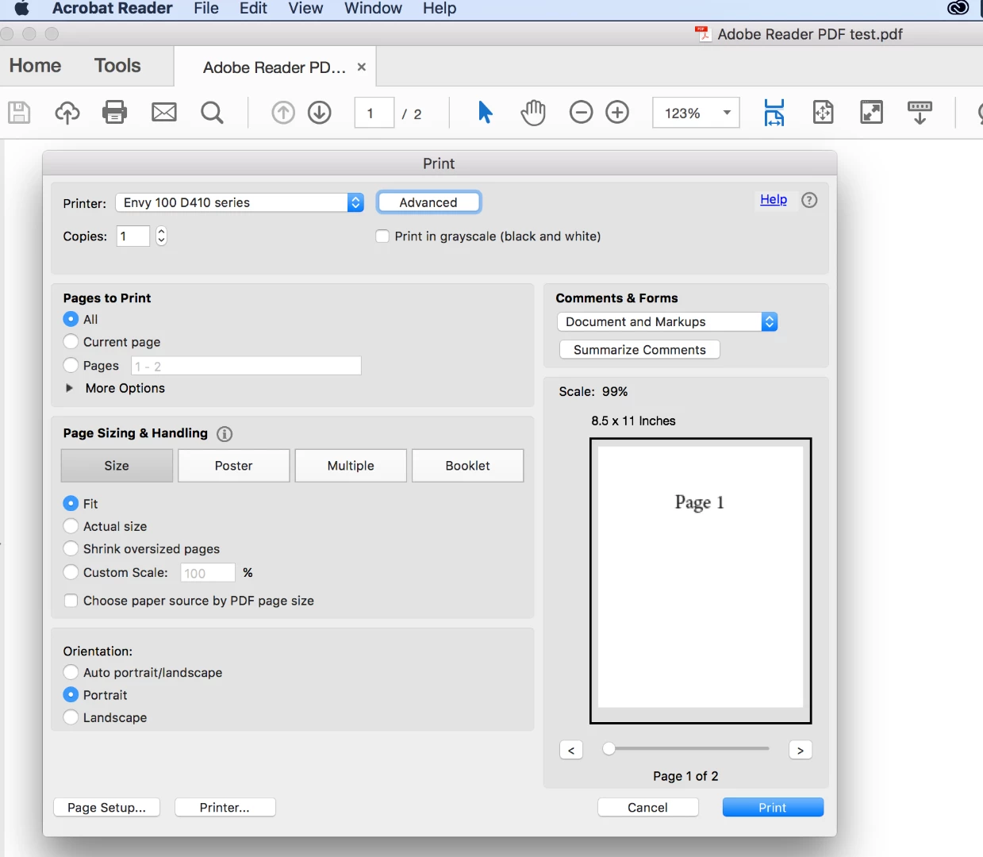The height and width of the screenshot is (857, 983).
Task: Choose the Size sizing button
Action: point(117,466)
